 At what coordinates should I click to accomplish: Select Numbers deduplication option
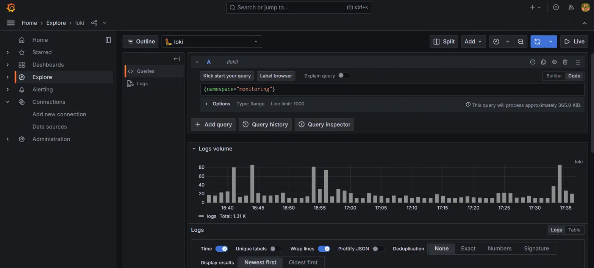[500, 249]
